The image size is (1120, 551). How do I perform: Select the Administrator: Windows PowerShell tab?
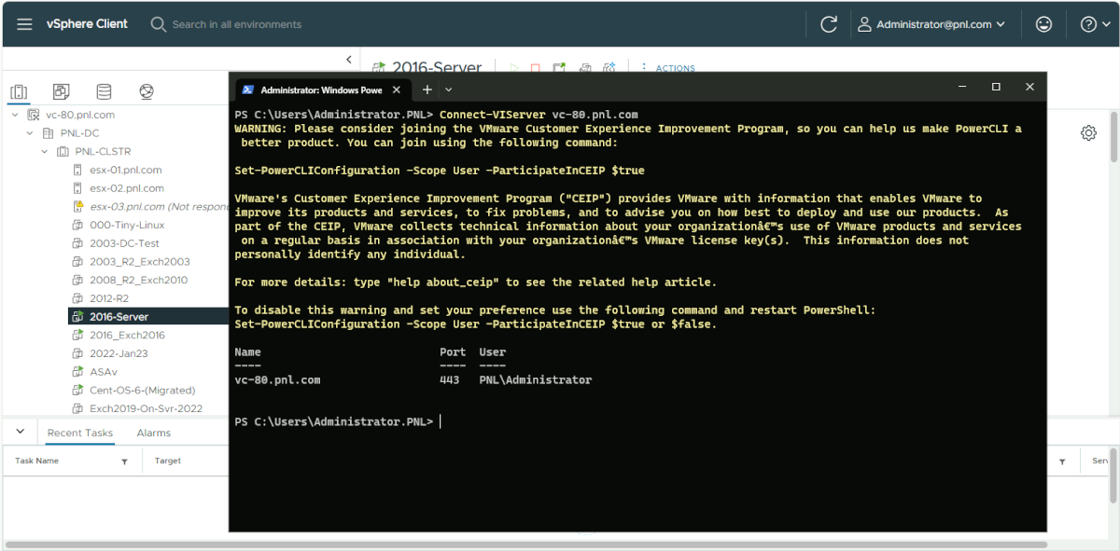[x=322, y=90]
